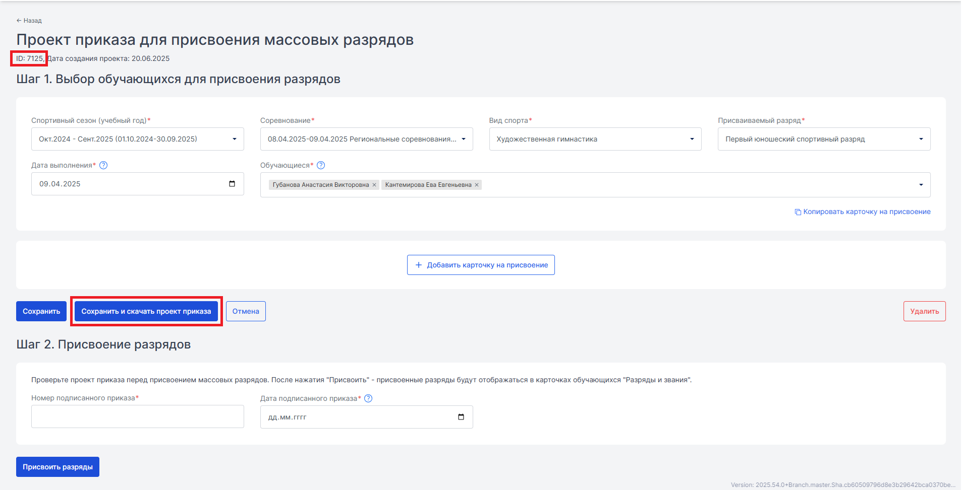Click Добавить карточку на присвоение button
The height and width of the screenshot is (490, 964).
coord(481,265)
